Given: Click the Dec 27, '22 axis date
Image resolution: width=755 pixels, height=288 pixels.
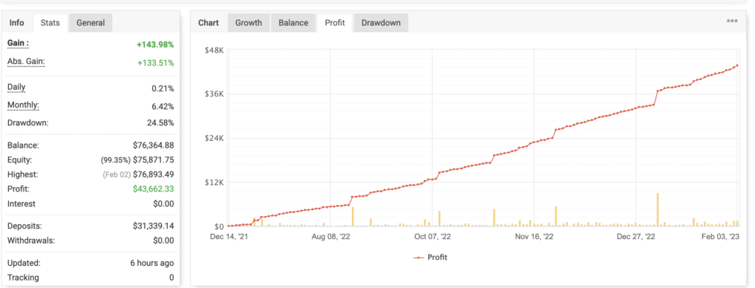Looking at the screenshot, I should (x=636, y=237).
